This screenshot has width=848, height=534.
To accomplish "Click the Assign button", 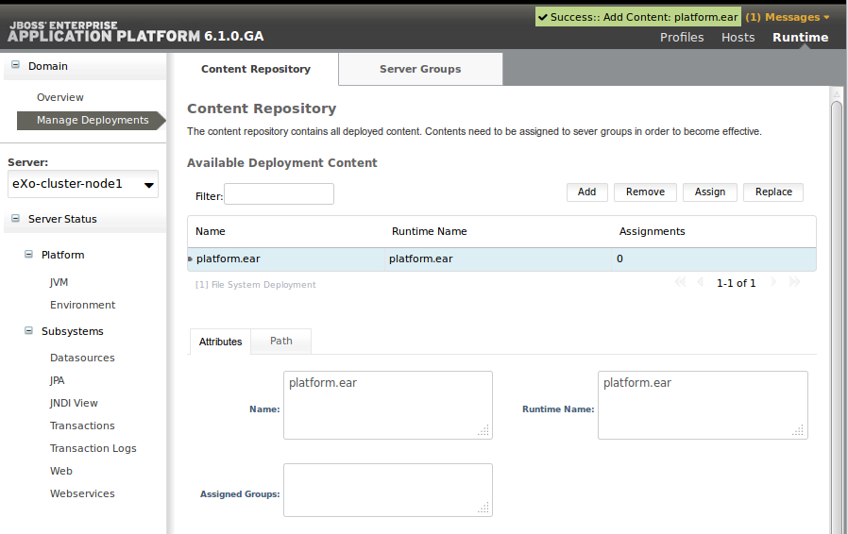I will (709, 192).
